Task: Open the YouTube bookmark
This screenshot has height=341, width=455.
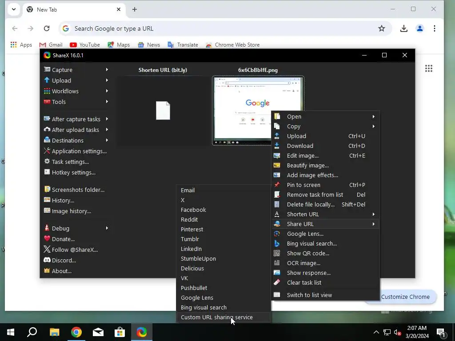Action: pos(85,45)
